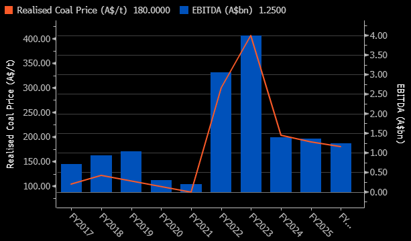Click the FY2020 EBITDA bar
The height and width of the screenshot is (241, 411).
coord(161,186)
